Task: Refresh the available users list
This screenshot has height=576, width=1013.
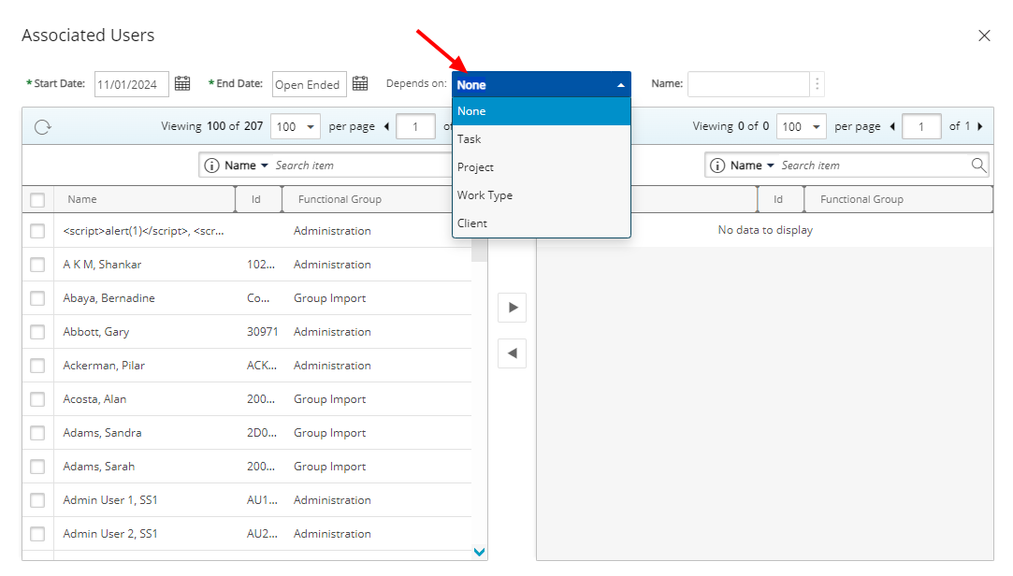Action: point(43,126)
